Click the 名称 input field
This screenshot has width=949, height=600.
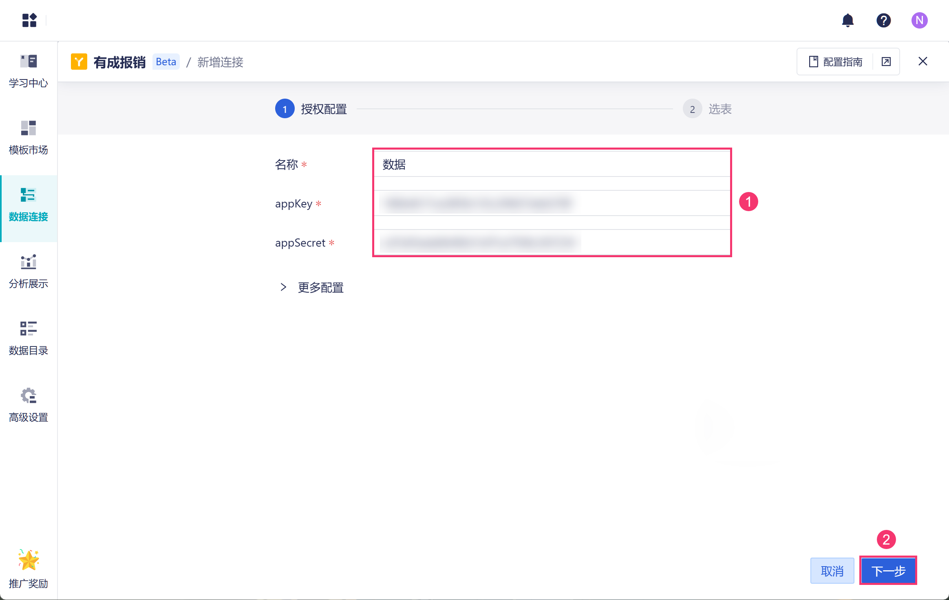click(552, 164)
